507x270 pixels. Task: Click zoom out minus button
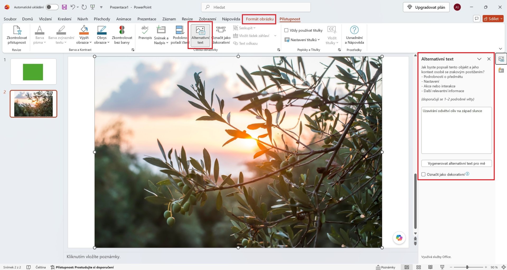[451, 267]
